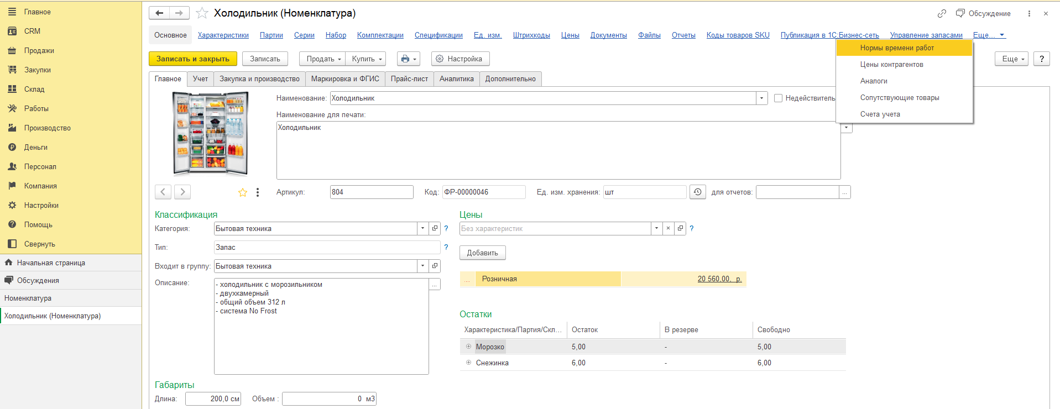The width and height of the screenshot is (1060, 409).
Task: Open Компания section in the sidebar
Action: pos(40,186)
